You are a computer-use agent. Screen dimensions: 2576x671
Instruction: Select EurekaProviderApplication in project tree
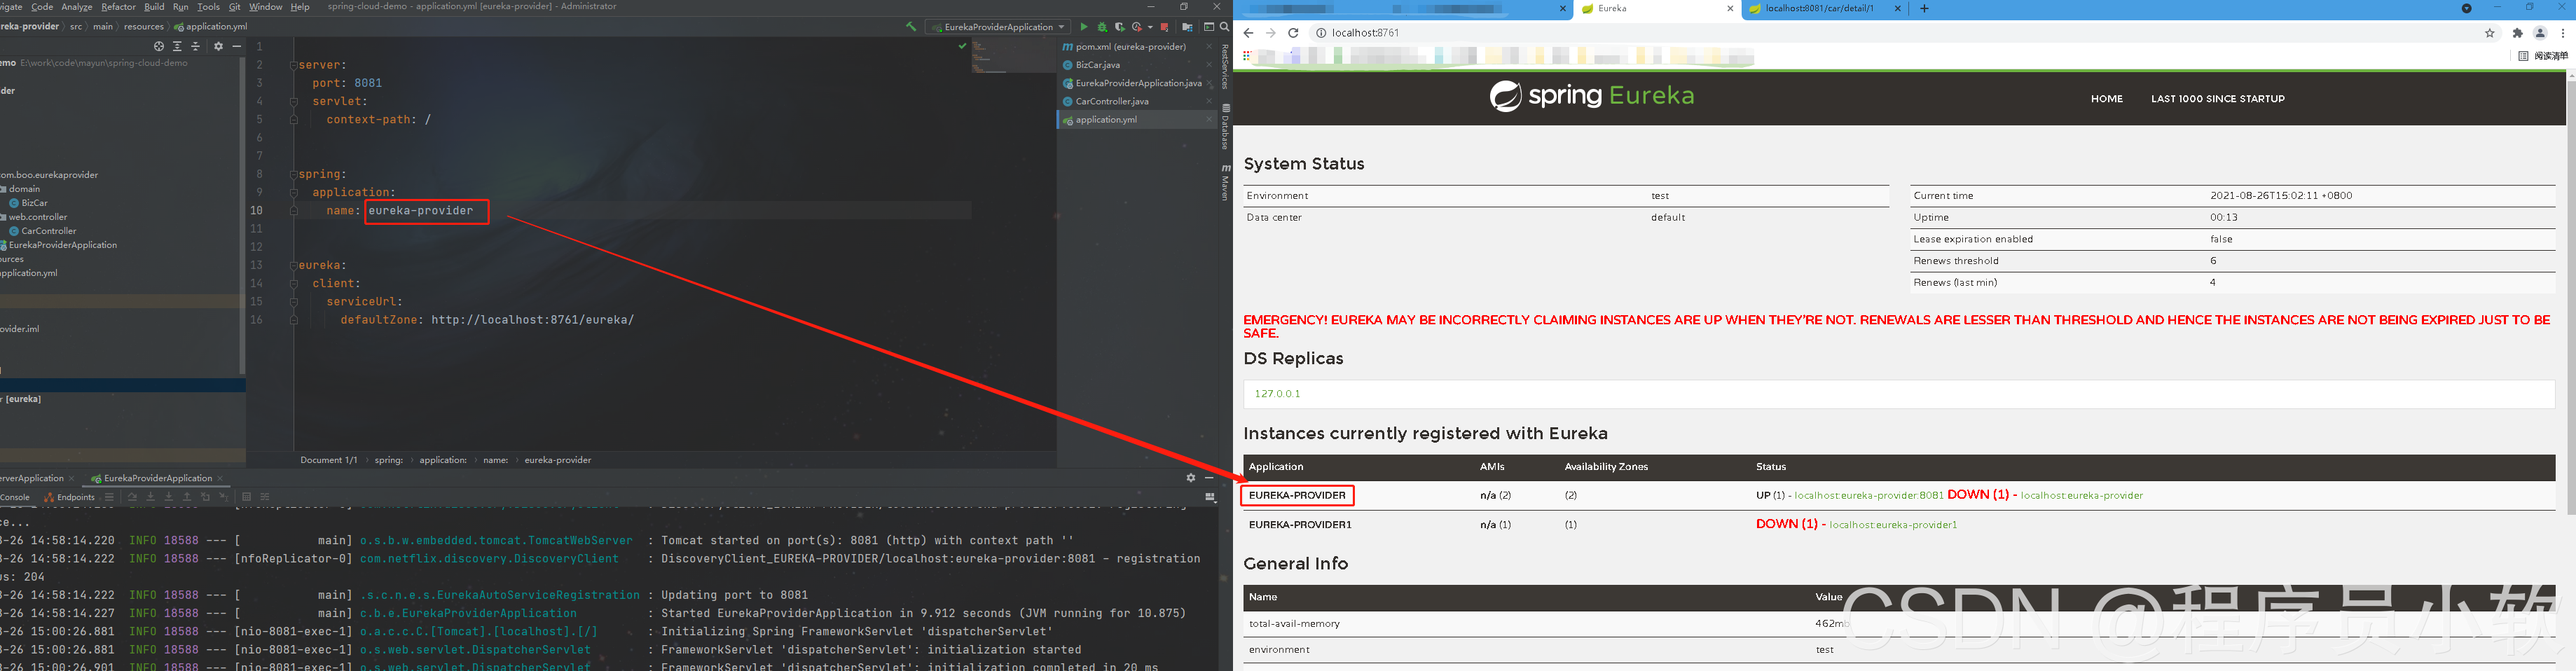[x=60, y=245]
